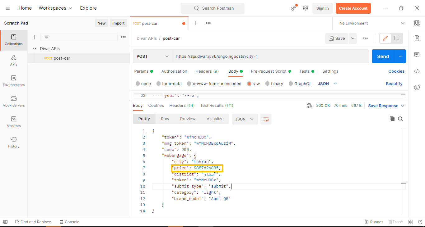Screen dimensions: 425x227
Task: Switch to comment mode icon
Action: (397, 38)
